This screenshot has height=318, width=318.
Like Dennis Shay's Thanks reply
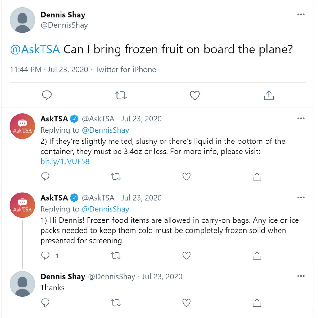[186, 302]
